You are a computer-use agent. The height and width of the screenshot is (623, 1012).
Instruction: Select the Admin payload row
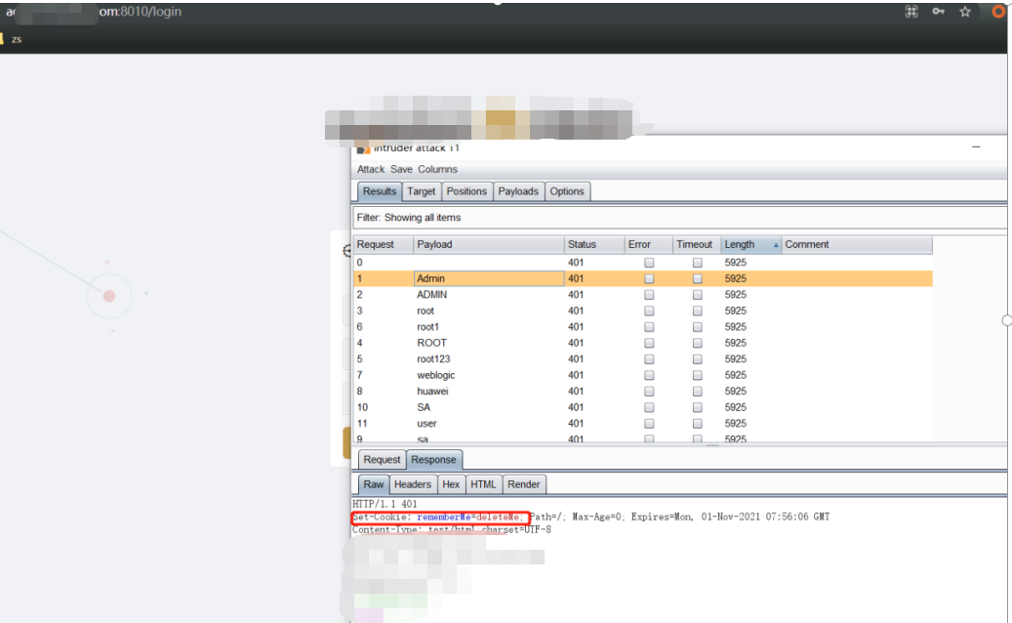[643, 279]
